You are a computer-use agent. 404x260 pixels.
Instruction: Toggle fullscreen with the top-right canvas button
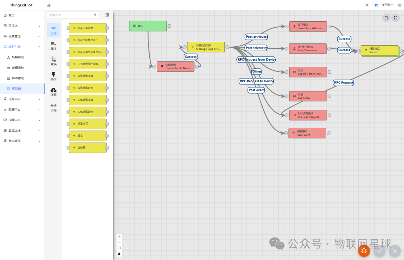(396, 18)
